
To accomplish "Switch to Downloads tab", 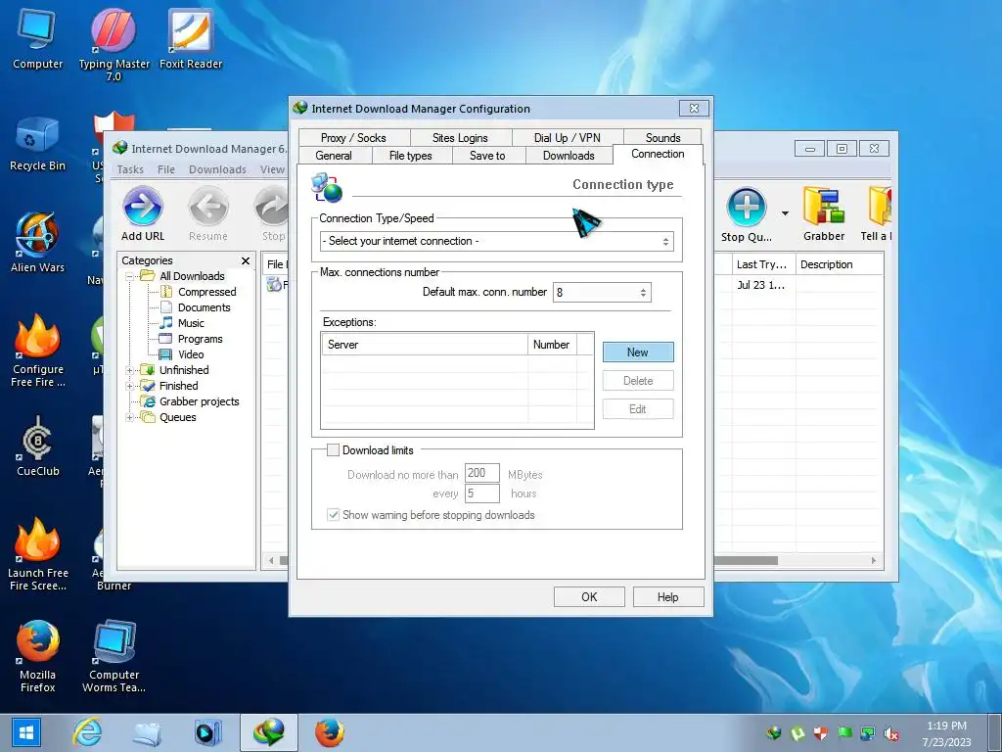I will pos(569,156).
